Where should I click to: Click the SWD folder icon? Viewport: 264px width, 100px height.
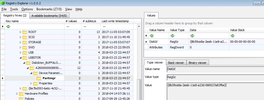tap(25, 47)
